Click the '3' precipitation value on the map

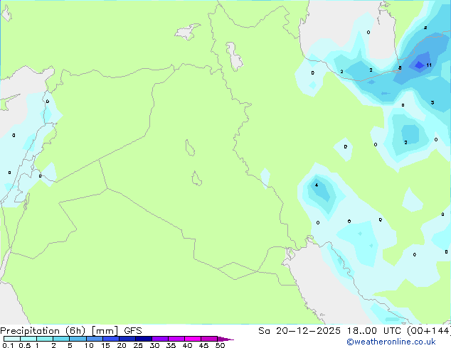click(433, 102)
